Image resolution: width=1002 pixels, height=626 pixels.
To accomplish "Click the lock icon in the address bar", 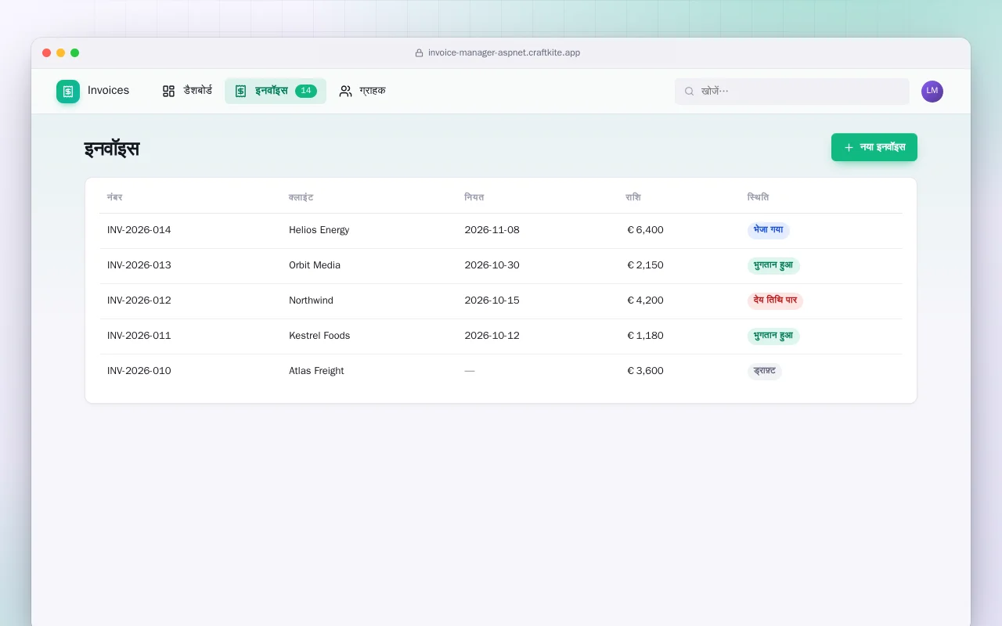I will coord(419,53).
